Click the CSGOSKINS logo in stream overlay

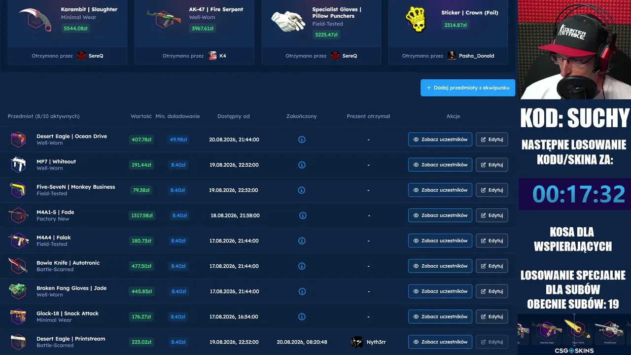574,351
